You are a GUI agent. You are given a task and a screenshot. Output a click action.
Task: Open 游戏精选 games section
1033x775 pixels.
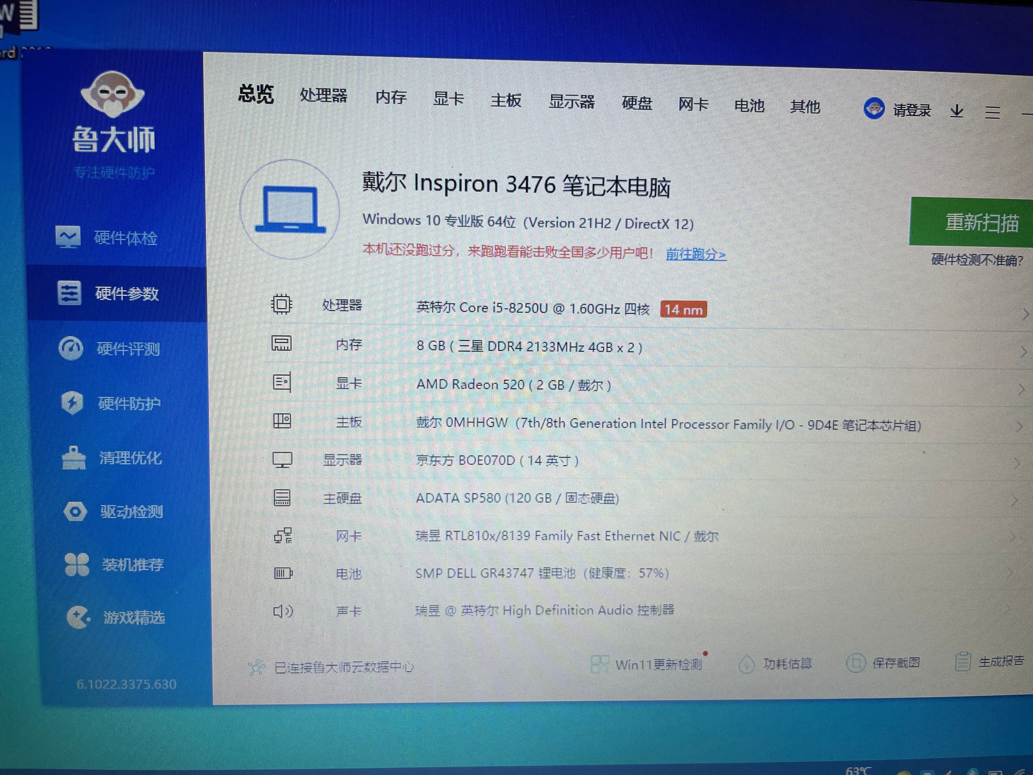pos(116,617)
